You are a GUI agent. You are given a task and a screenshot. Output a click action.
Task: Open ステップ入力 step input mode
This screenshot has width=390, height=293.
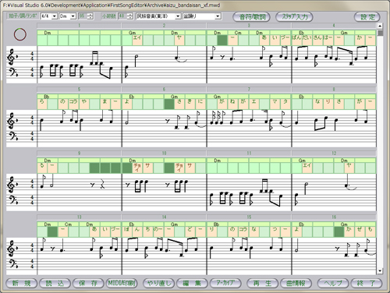(294, 17)
